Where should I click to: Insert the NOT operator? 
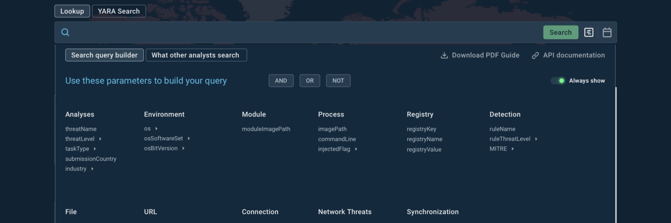338,81
